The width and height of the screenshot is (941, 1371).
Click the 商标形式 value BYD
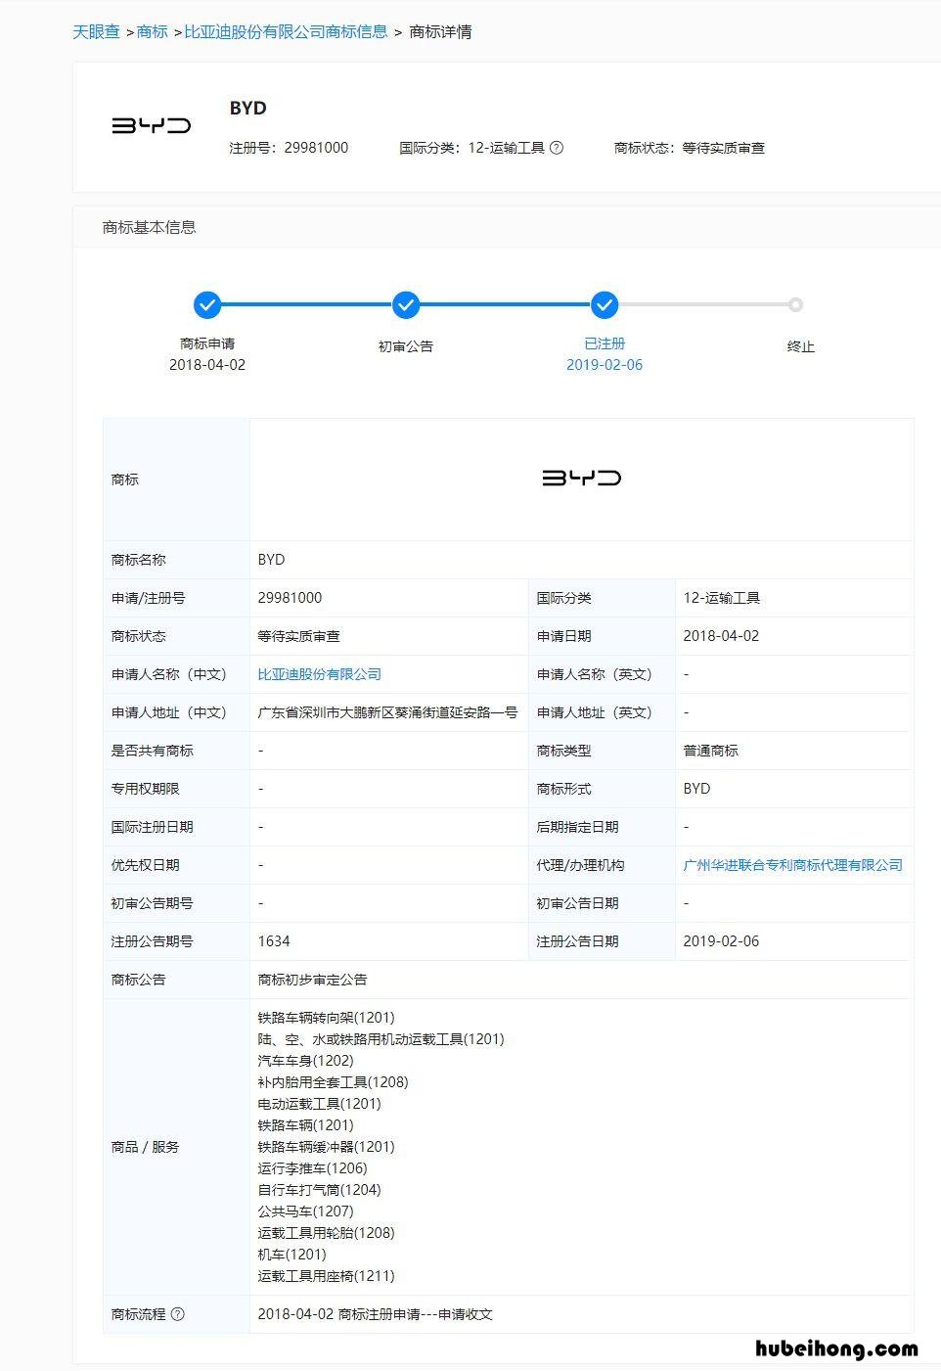[x=696, y=789]
